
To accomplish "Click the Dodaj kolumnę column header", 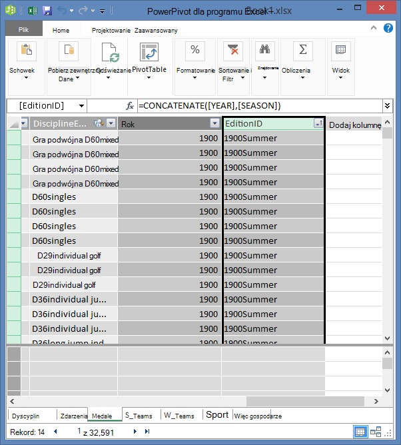I will tap(354, 125).
